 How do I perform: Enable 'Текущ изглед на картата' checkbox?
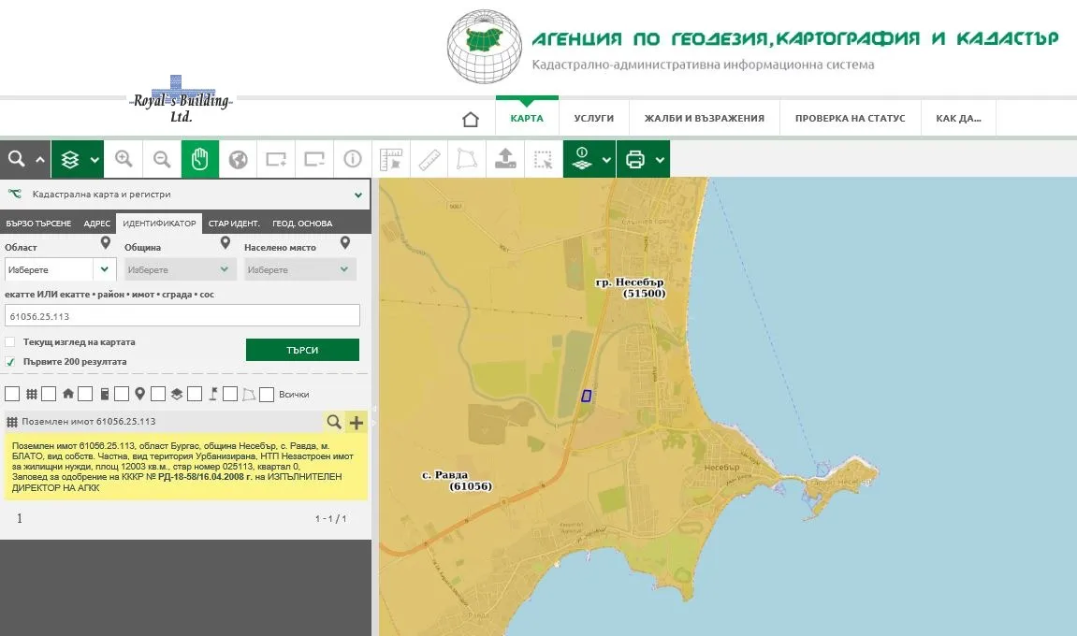point(10,342)
